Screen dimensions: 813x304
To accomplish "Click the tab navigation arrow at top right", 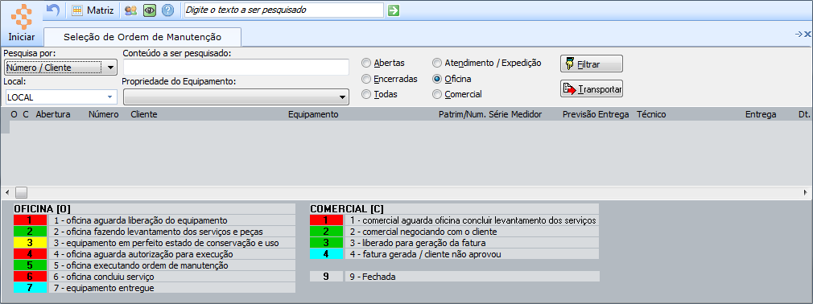I will tap(799, 35).
